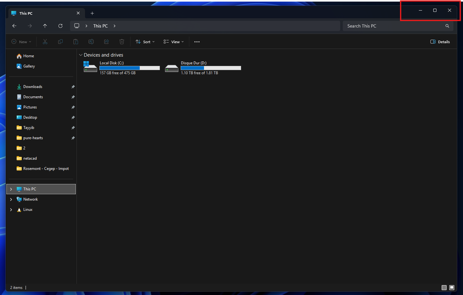Image resolution: width=463 pixels, height=295 pixels.
Task: Expand the Linux tree node
Action: tap(11, 210)
